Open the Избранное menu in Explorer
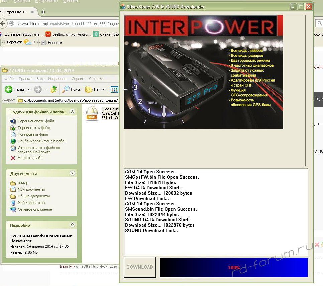The image size is (323, 286). [x=57, y=79]
